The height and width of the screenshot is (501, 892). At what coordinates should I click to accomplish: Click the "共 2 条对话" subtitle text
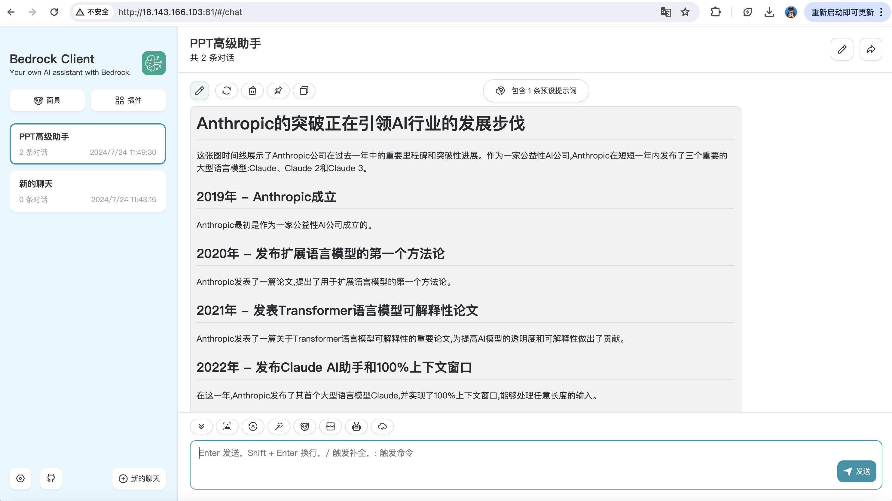(x=212, y=58)
